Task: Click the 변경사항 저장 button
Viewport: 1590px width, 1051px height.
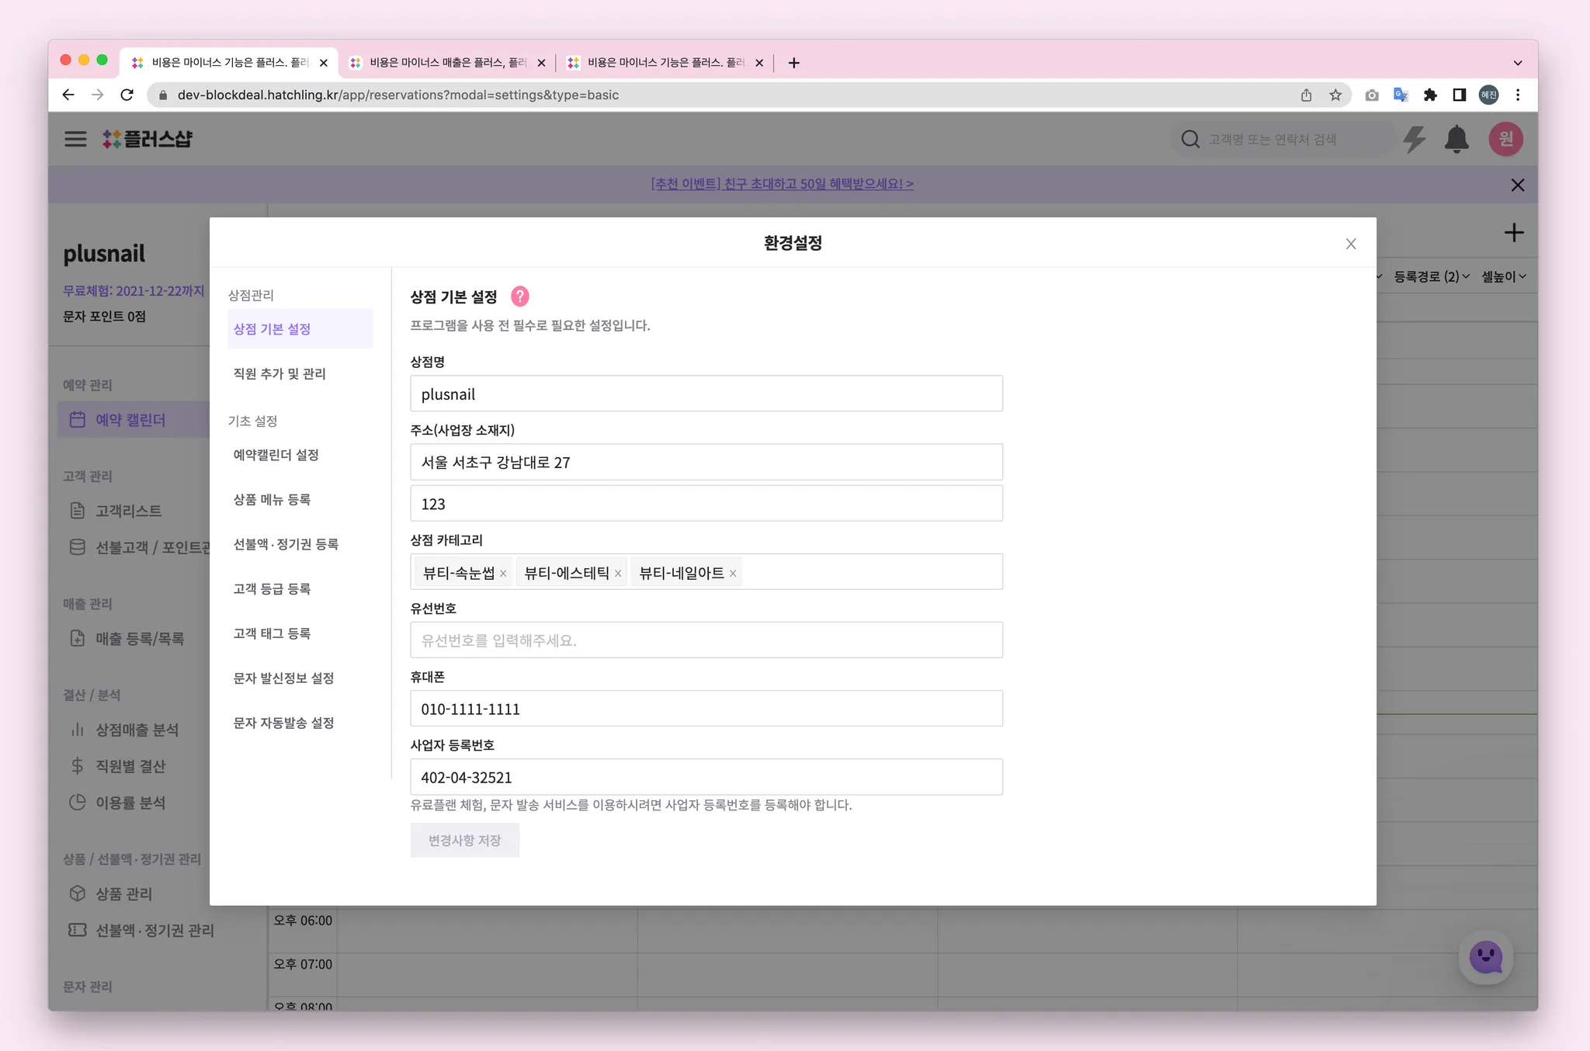Action: point(464,840)
